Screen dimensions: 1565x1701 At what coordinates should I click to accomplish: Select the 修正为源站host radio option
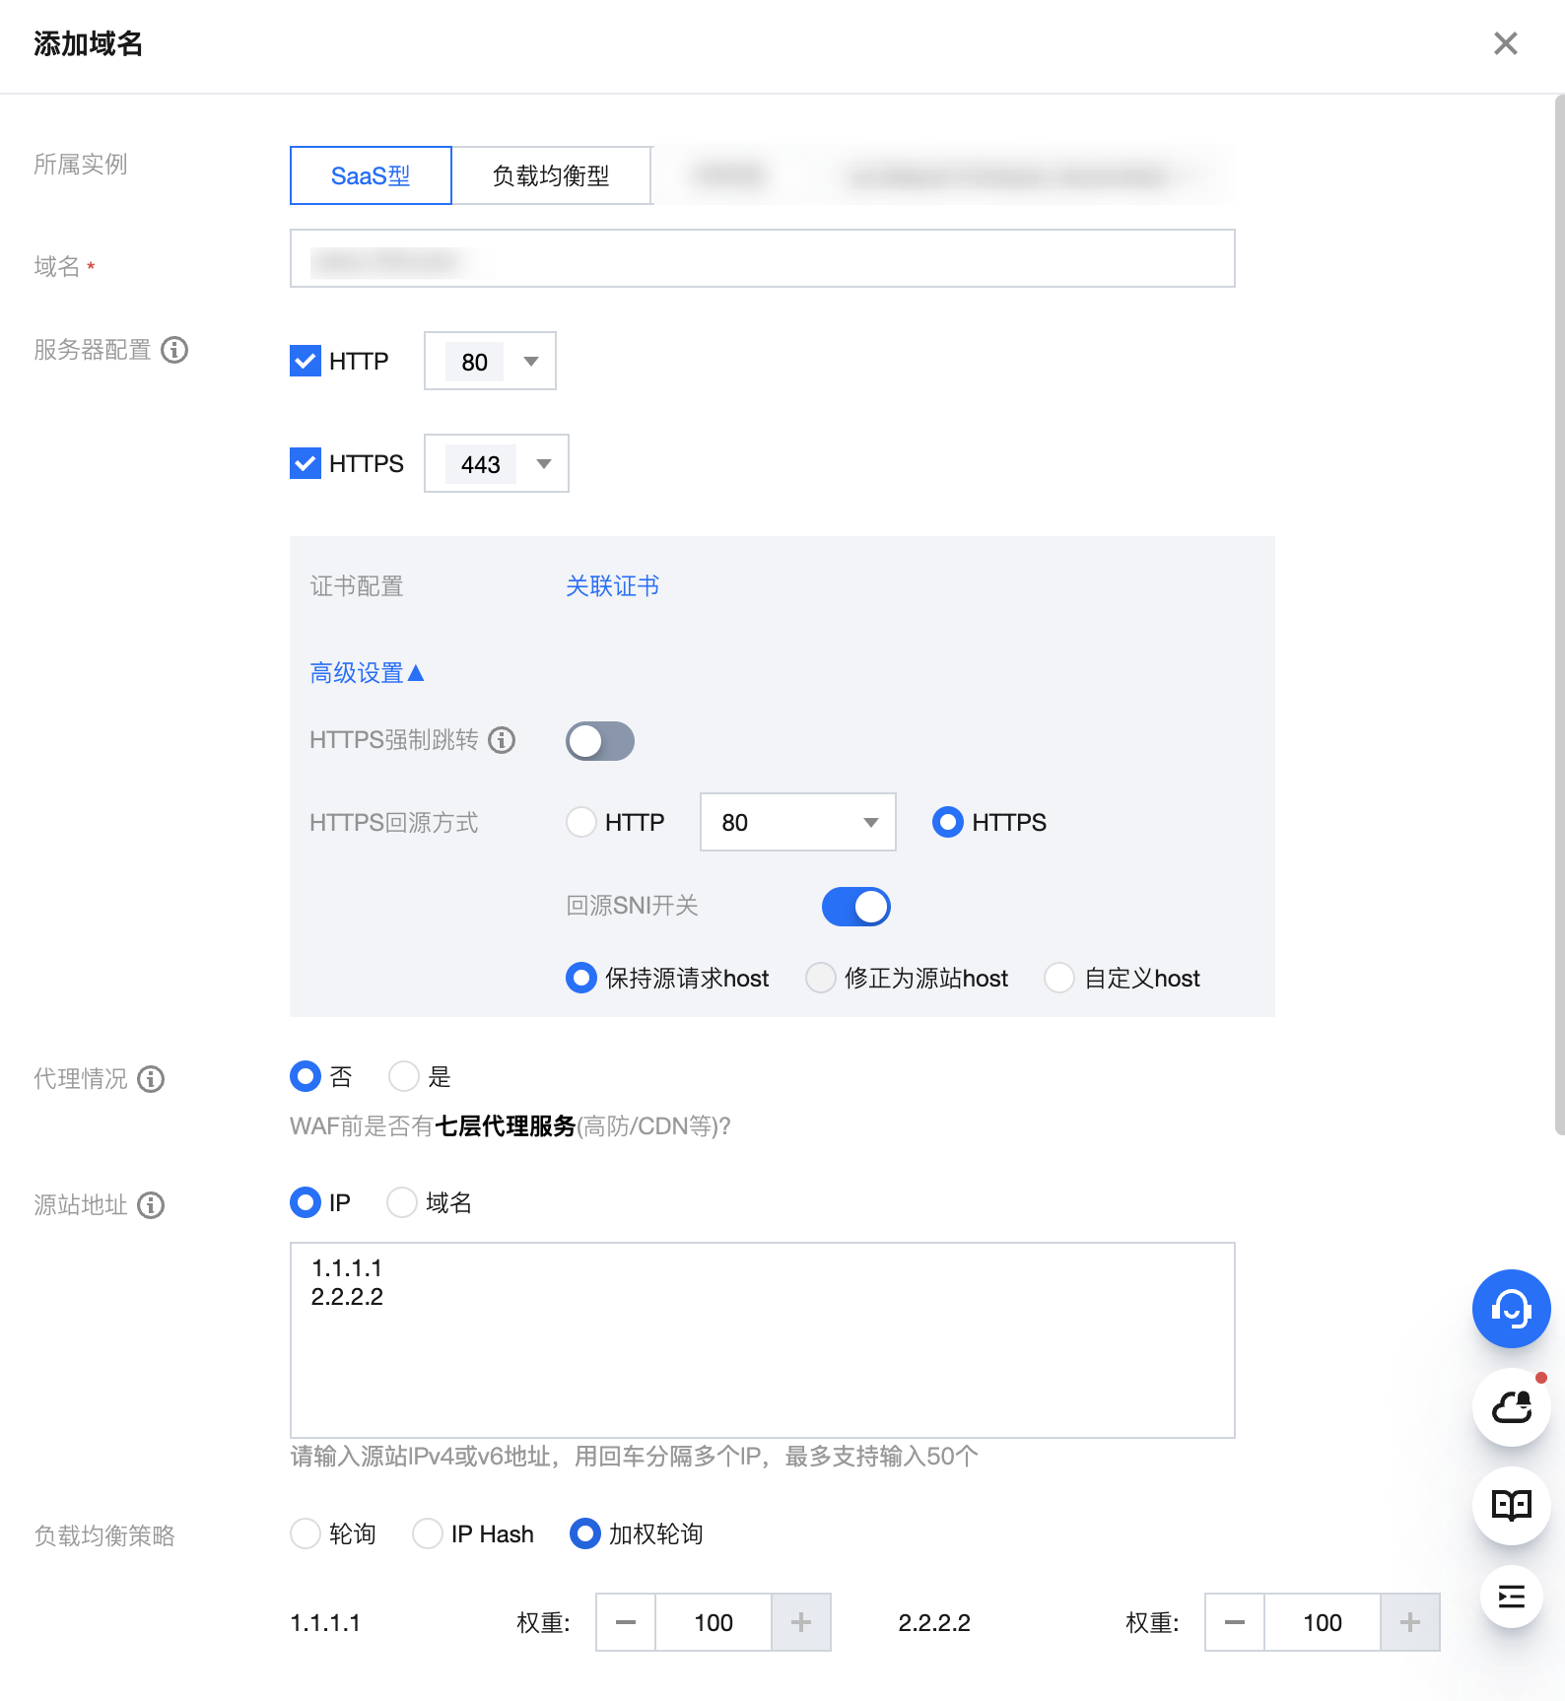(x=821, y=979)
